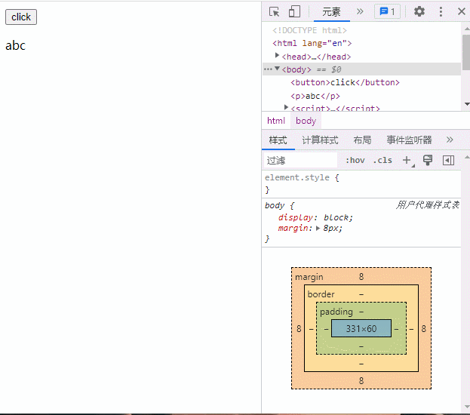Click the body rule selector
This screenshot has height=415, width=470.
click(275, 205)
